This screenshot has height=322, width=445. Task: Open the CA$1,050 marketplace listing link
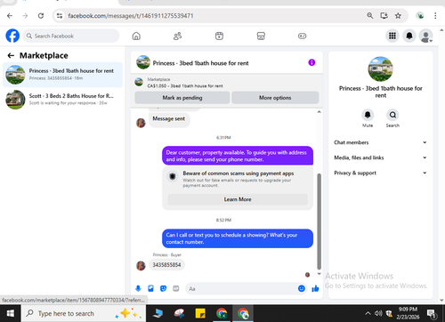[185, 85]
